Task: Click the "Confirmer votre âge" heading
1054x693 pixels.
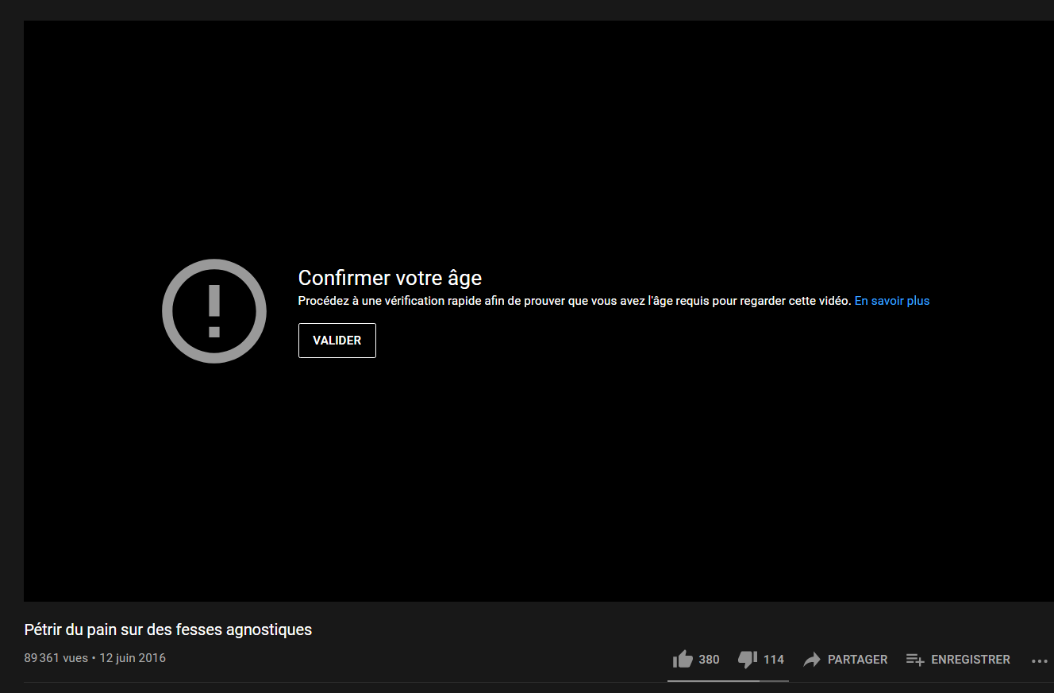Action: (390, 277)
